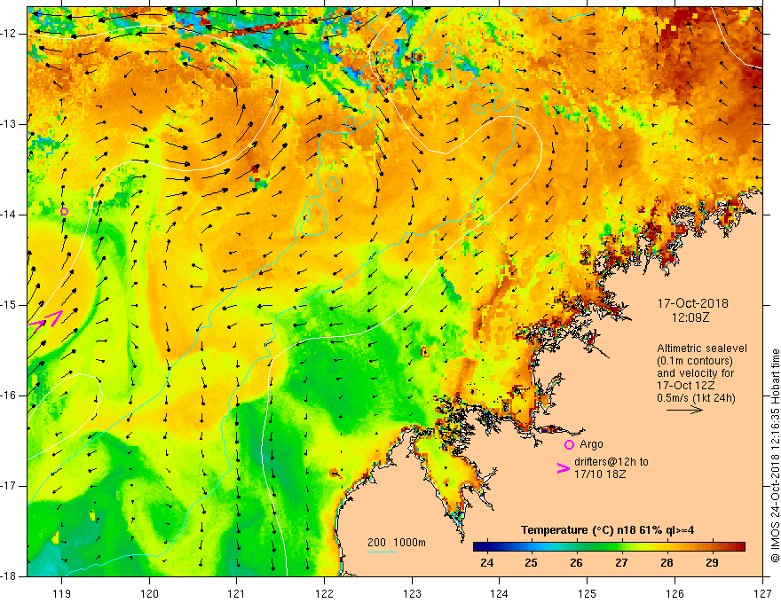Click the velocity scale reference arrow
This screenshot has height=603, width=781.
pyautogui.click(x=684, y=410)
